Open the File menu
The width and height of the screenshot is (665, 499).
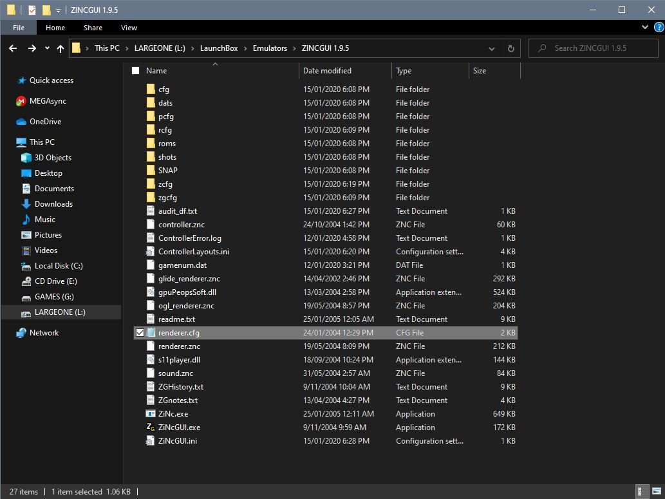click(19, 28)
